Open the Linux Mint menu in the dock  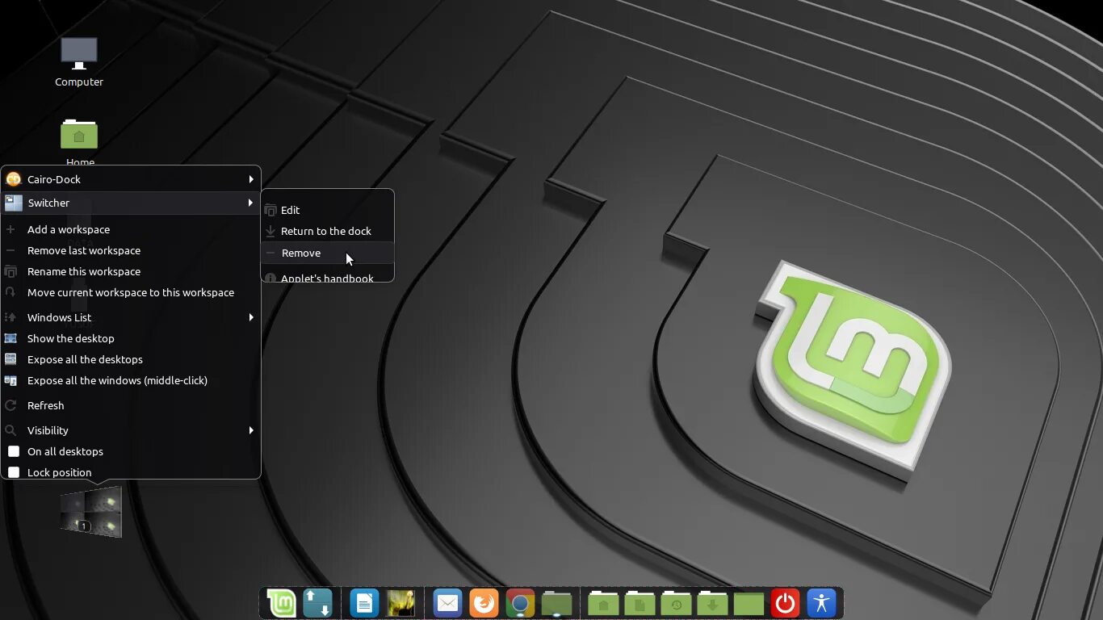click(282, 603)
